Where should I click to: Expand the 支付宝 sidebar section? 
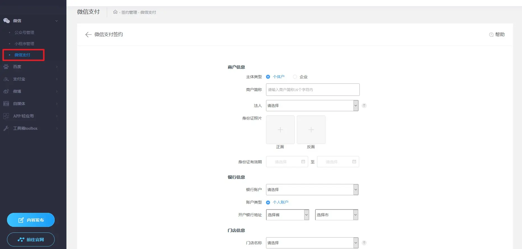(57, 79)
